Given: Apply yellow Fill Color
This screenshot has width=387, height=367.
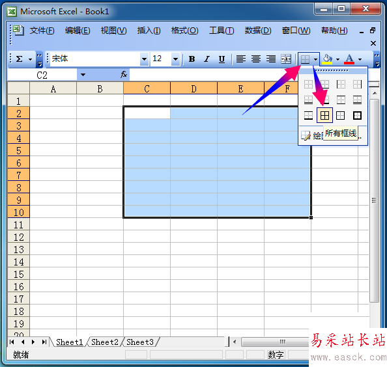Looking at the screenshot, I should point(327,59).
